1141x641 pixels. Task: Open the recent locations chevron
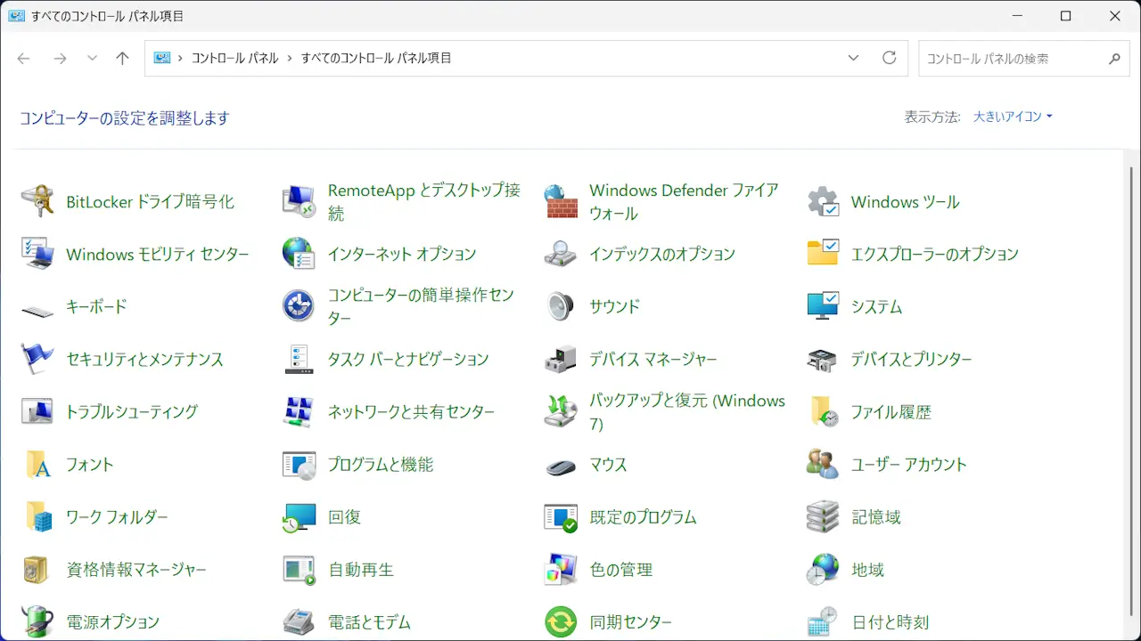(x=92, y=59)
